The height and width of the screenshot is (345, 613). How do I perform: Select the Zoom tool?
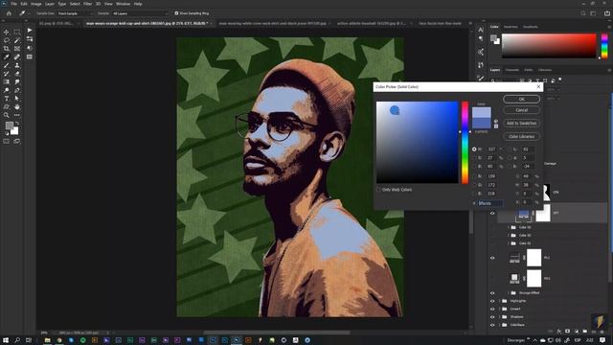click(7, 115)
